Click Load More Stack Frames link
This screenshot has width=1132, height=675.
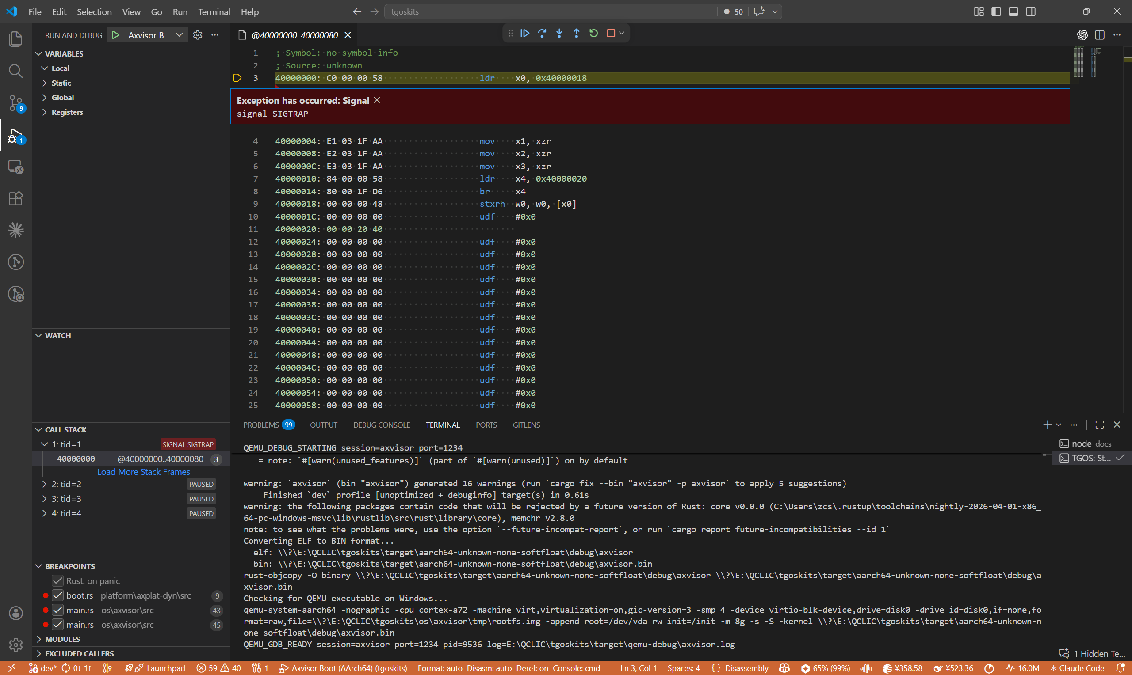[x=143, y=472]
